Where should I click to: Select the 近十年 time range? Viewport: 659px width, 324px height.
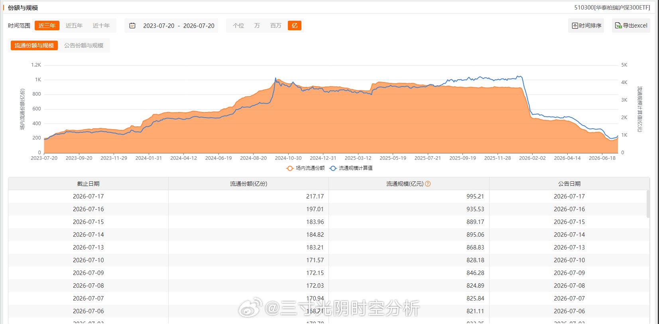click(x=101, y=26)
